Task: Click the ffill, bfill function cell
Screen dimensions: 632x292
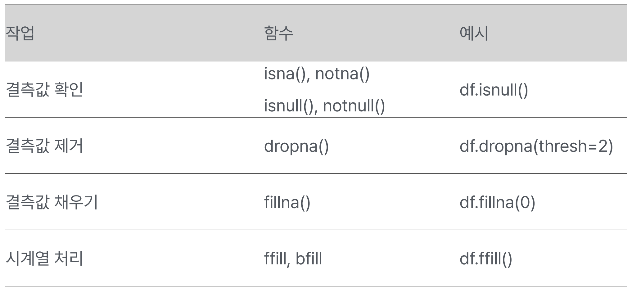Action: [293, 259]
